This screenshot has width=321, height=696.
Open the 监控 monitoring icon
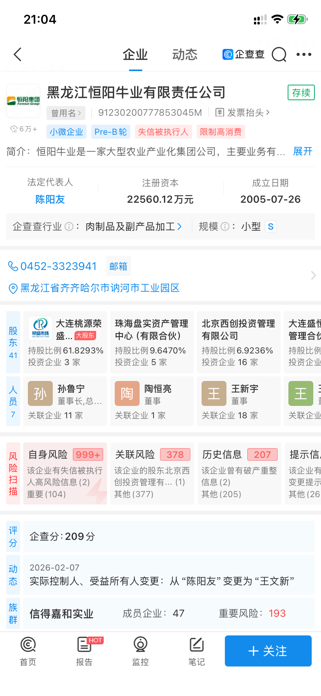pos(140,645)
